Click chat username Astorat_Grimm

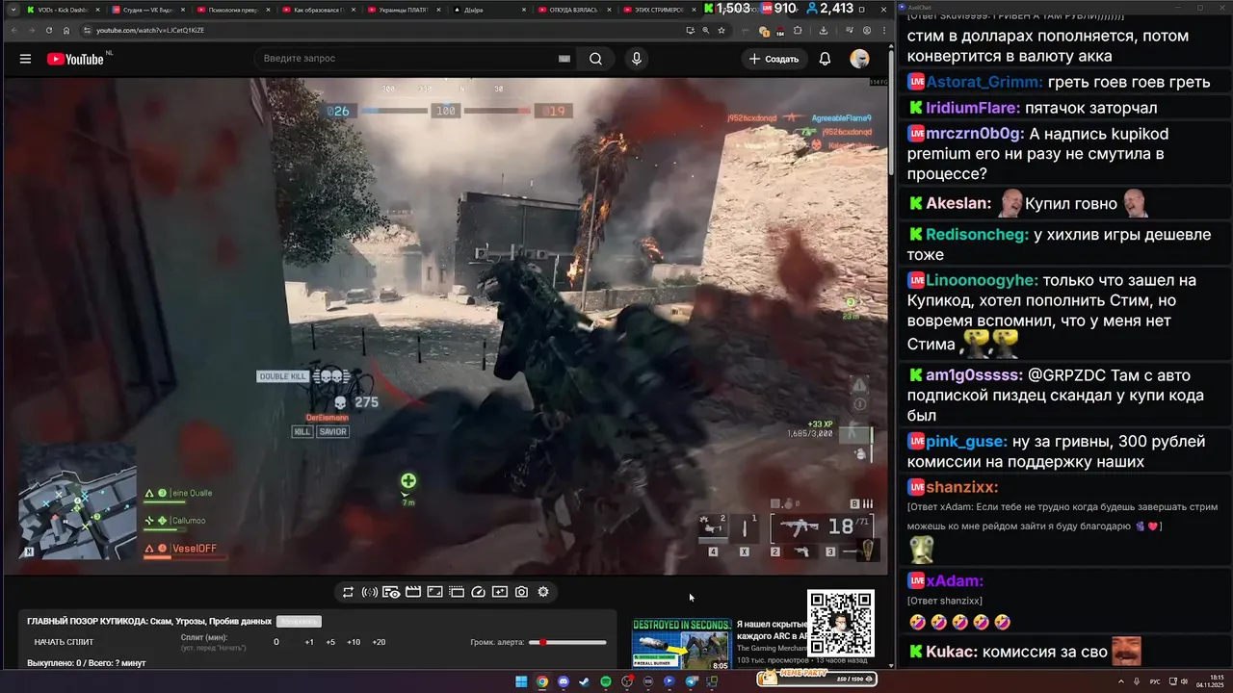984,82
